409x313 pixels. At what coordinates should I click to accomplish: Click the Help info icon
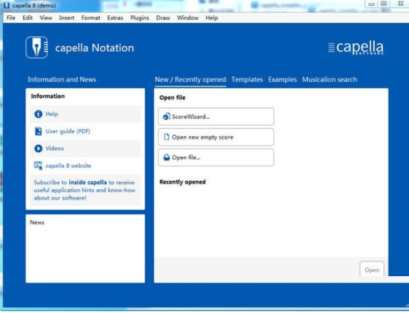38,114
